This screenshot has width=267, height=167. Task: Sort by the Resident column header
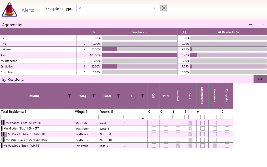pos(34,96)
